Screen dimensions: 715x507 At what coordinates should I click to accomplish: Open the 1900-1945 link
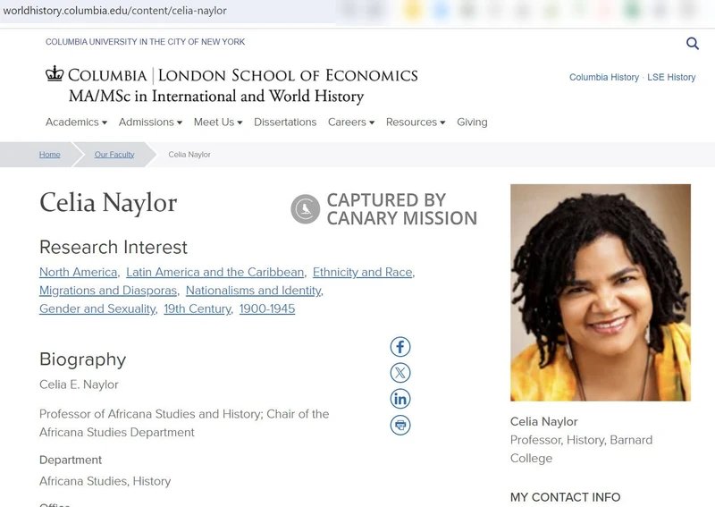pyautogui.click(x=267, y=308)
